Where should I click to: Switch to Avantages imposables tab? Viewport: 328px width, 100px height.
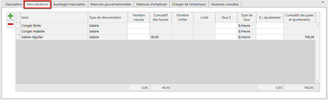click(x=69, y=4)
